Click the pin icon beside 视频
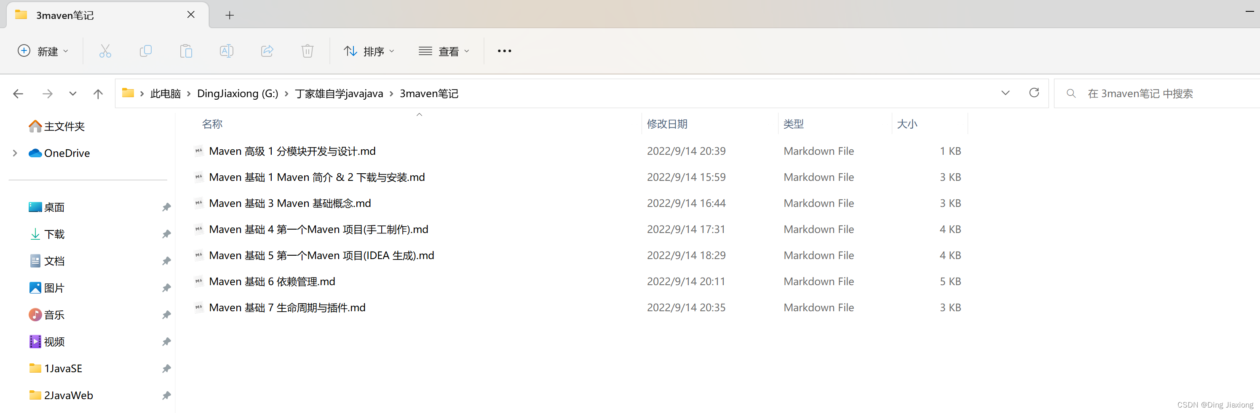Viewport: 1260px width, 413px height. pyautogui.click(x=166, y=341)
